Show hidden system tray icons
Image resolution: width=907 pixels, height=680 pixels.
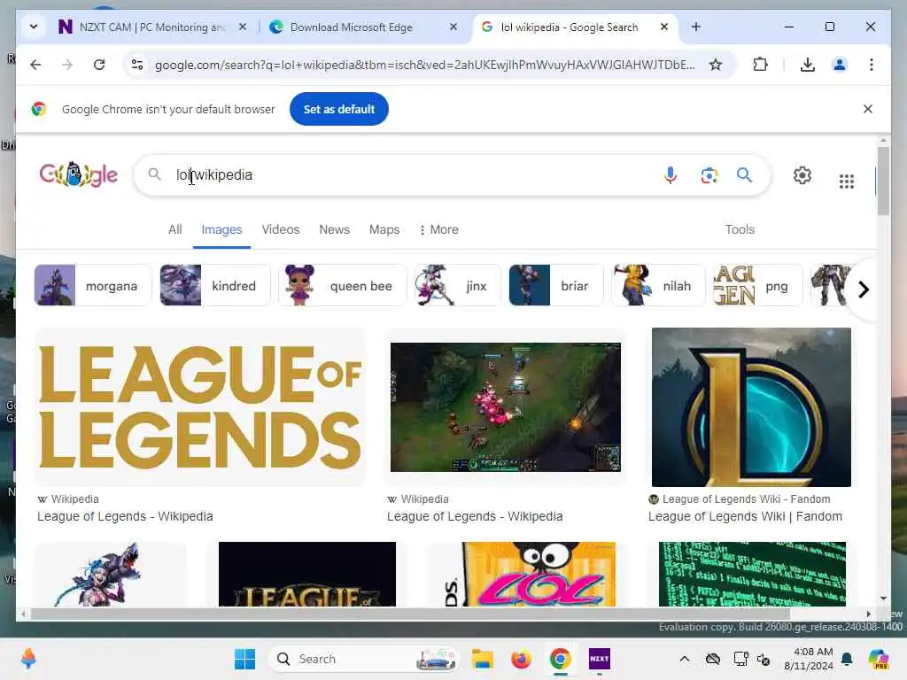(685, 659)
